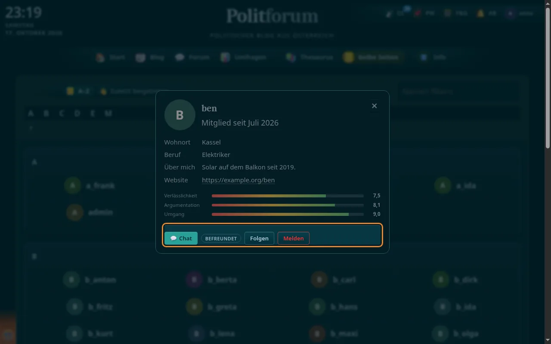Screen dimensions: 551x344
Task: Open admin's avatar in the member list
Action: pos(75,212)
